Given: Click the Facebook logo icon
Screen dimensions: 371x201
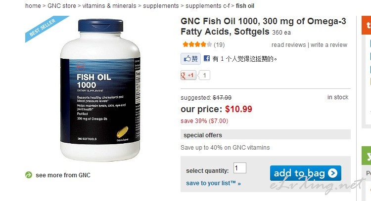Looking at the screenshot, I should [x=207, y=58].
